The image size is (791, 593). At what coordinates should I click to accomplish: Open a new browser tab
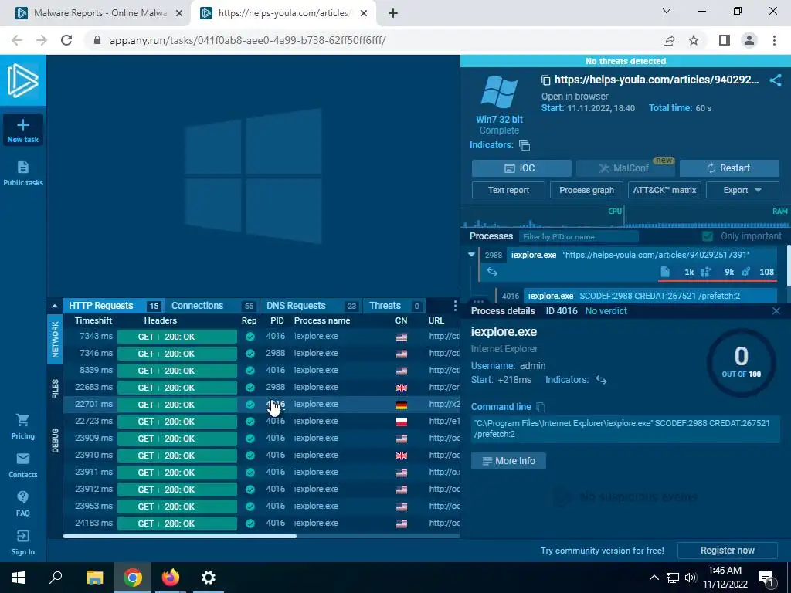[393, 13]
